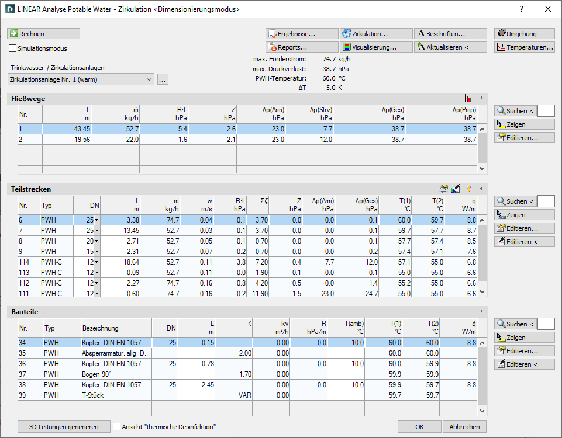
Task: Open the Ergebnisse results dialog
Action: (302, 34)
